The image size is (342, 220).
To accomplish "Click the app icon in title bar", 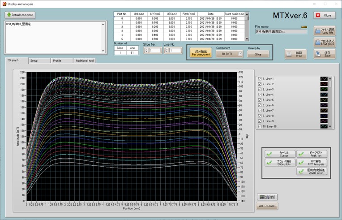I will 4,4.
